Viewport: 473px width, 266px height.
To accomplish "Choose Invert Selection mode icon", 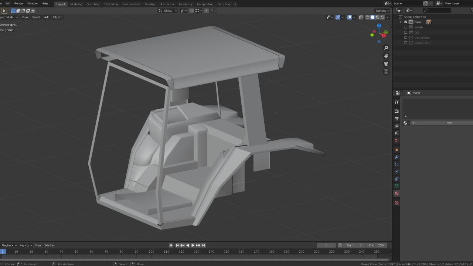I will [28, 11].
